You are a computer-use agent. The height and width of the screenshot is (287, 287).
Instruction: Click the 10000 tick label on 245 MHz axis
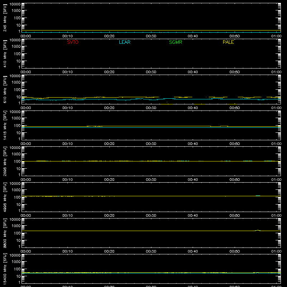click(x=15, y=4)
